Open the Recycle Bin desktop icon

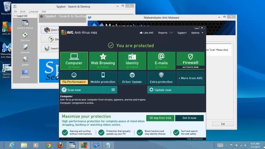[x=6, y=8]
